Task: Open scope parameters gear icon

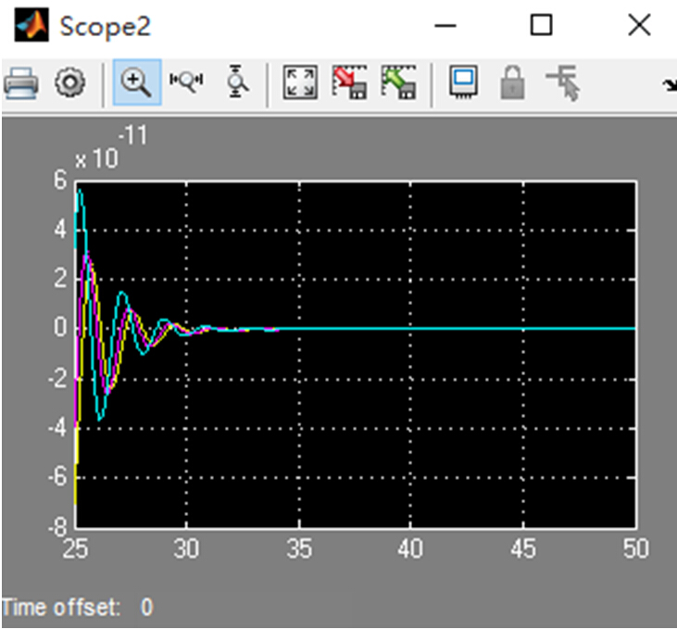Action: pos(70,82)
